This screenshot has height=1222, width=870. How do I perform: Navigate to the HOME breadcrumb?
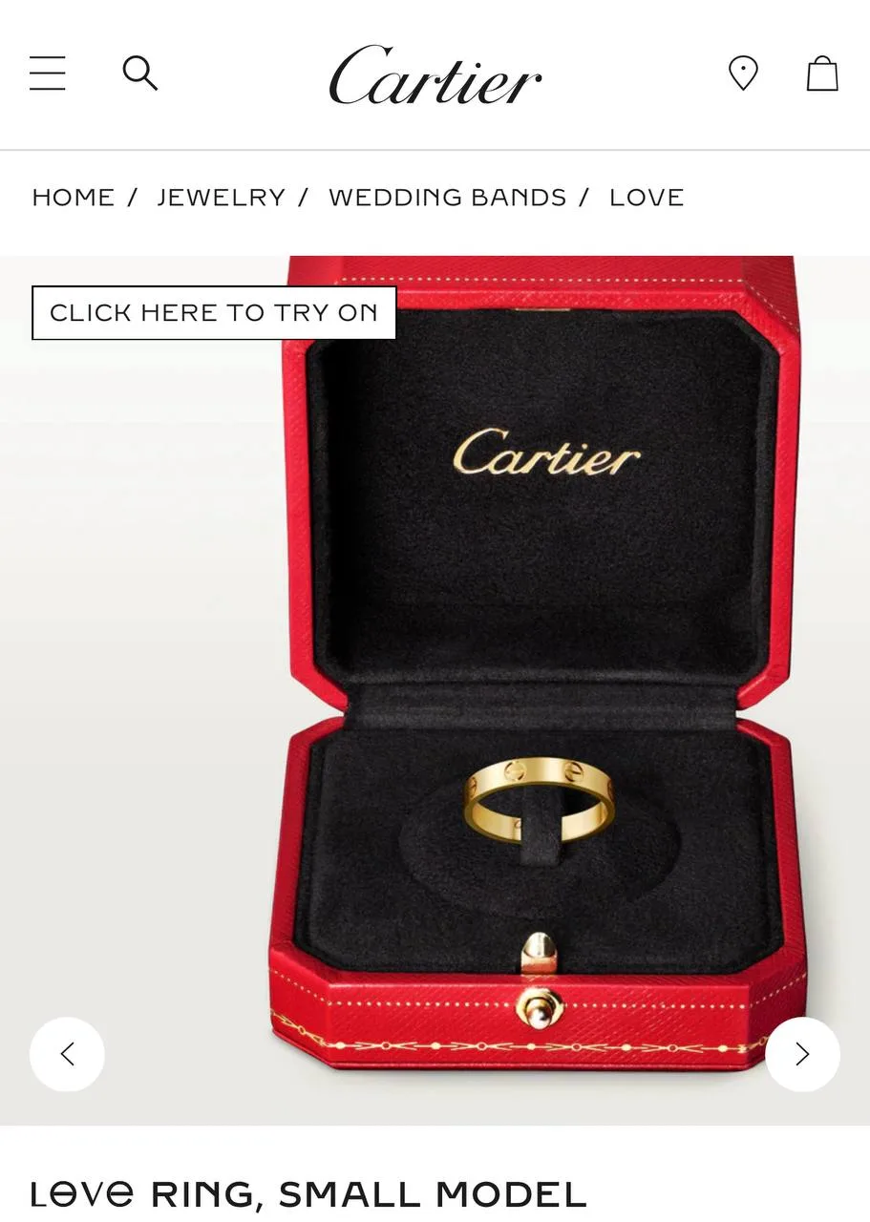coord(74,198)
